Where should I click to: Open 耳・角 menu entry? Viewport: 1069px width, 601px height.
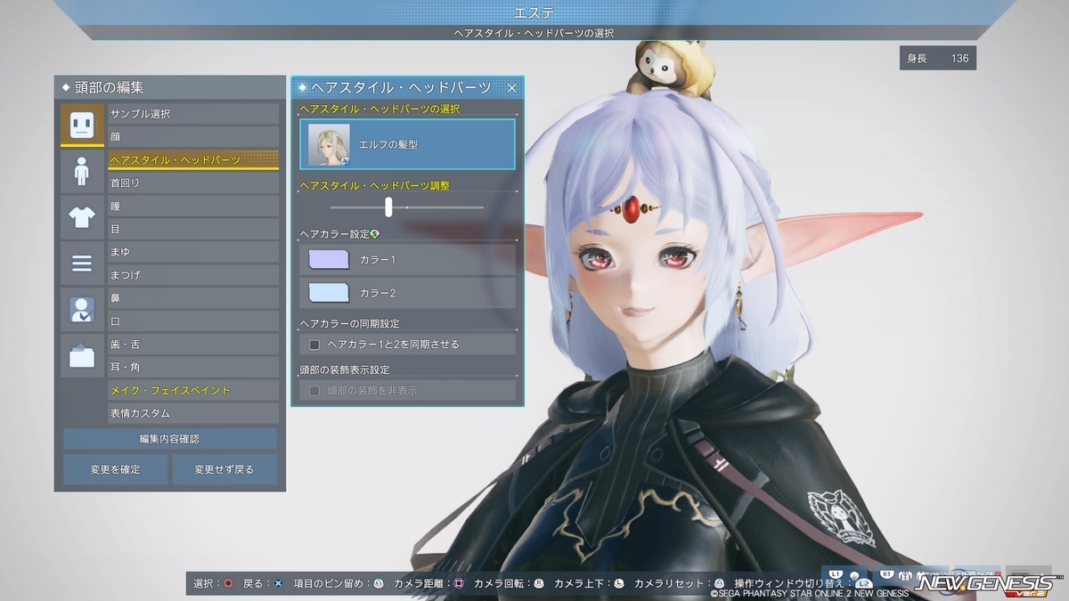pyautogui.click(x=193, y=367)
